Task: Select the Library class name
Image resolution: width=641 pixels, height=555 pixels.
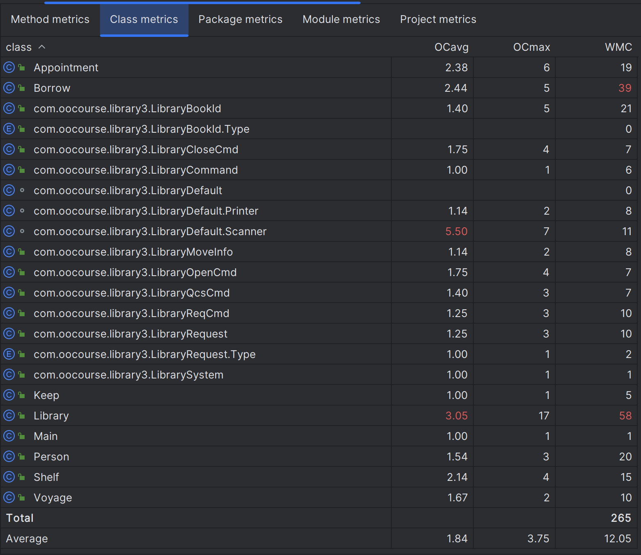Action: [x=51, y=416]
